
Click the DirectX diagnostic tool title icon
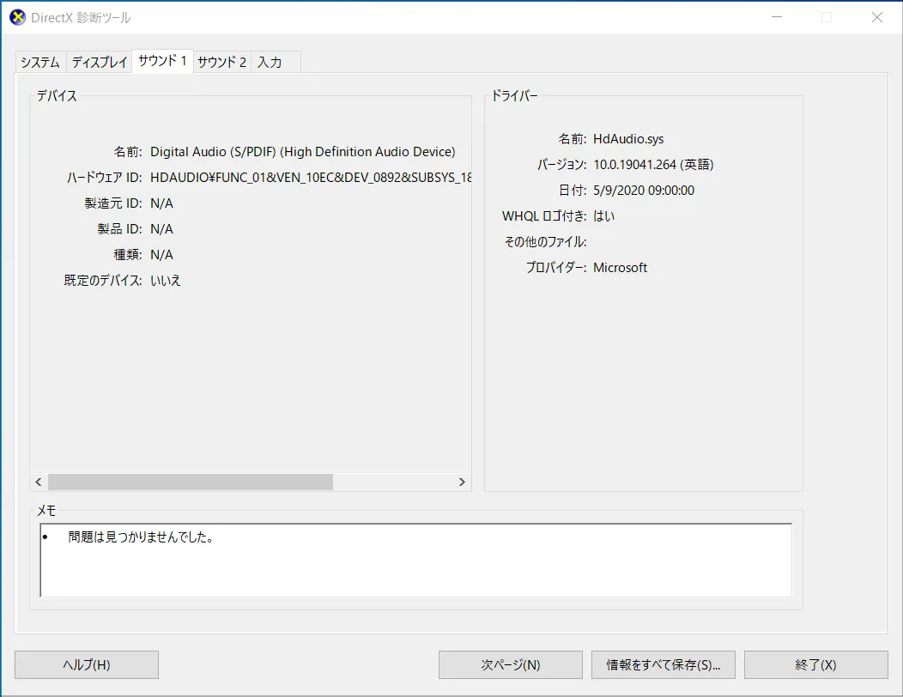(18, 18)
